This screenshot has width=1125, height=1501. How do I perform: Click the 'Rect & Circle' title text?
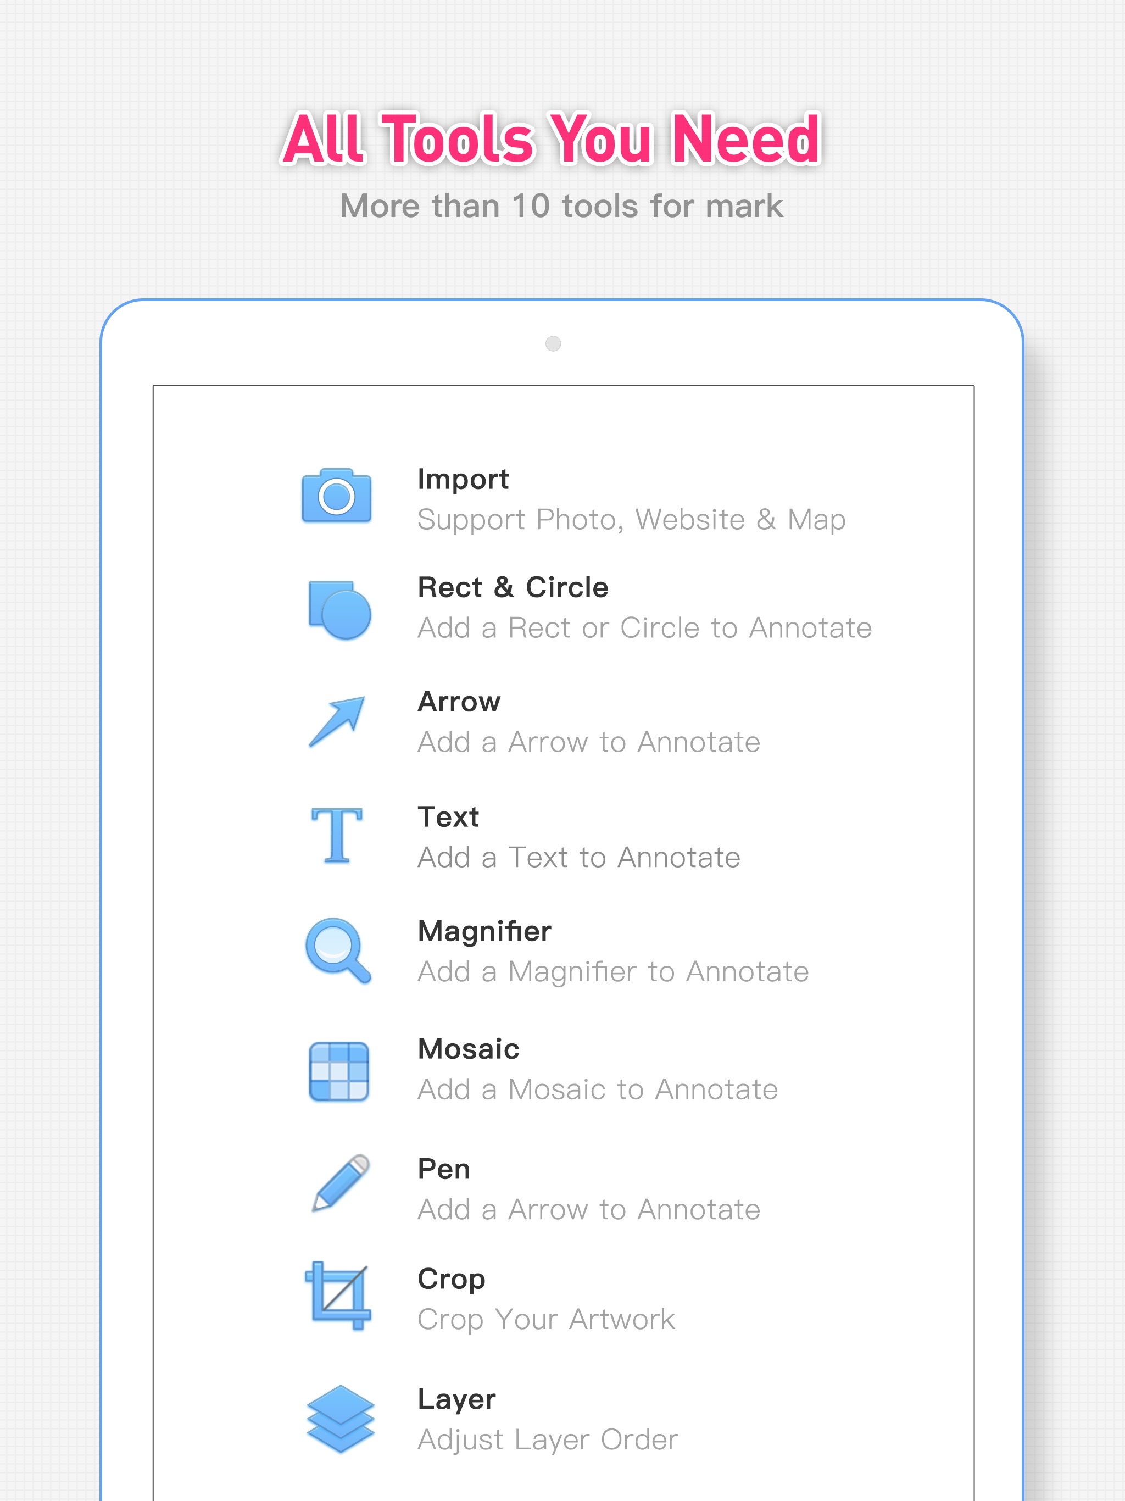tap(513, 587)
